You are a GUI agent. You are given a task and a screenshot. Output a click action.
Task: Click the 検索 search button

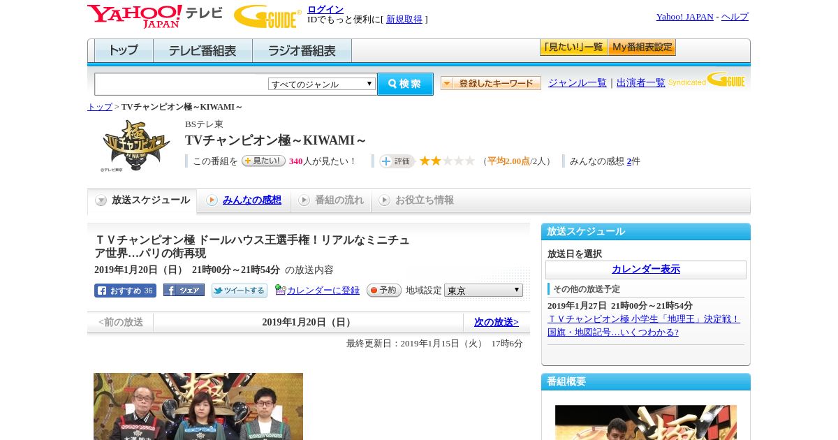[x=405, y=84]
